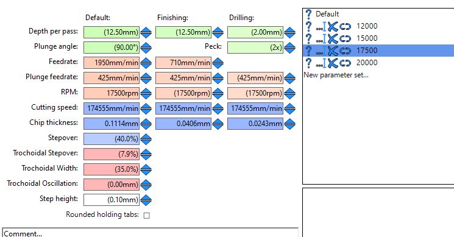
Task: Click the link icon beside the 12000 set
Action: click(345, 27)
